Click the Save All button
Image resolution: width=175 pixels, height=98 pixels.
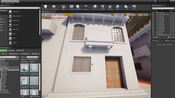[20, 50]
